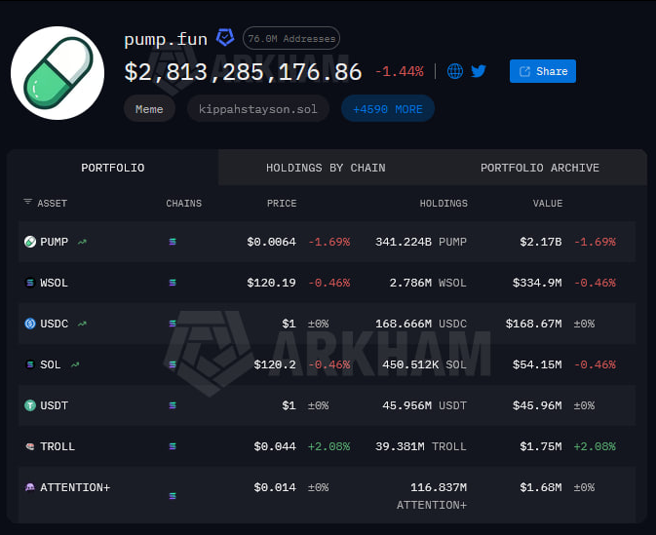The image size is (656, 535).
Task: Click the SOL trending chart icon
Action: coord(75,364)
